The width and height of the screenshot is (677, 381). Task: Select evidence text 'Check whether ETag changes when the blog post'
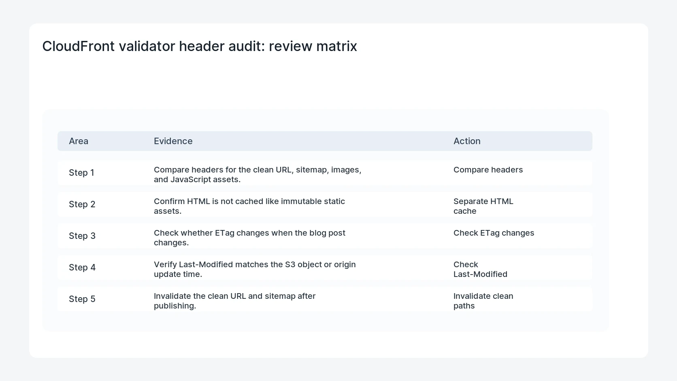249,233
